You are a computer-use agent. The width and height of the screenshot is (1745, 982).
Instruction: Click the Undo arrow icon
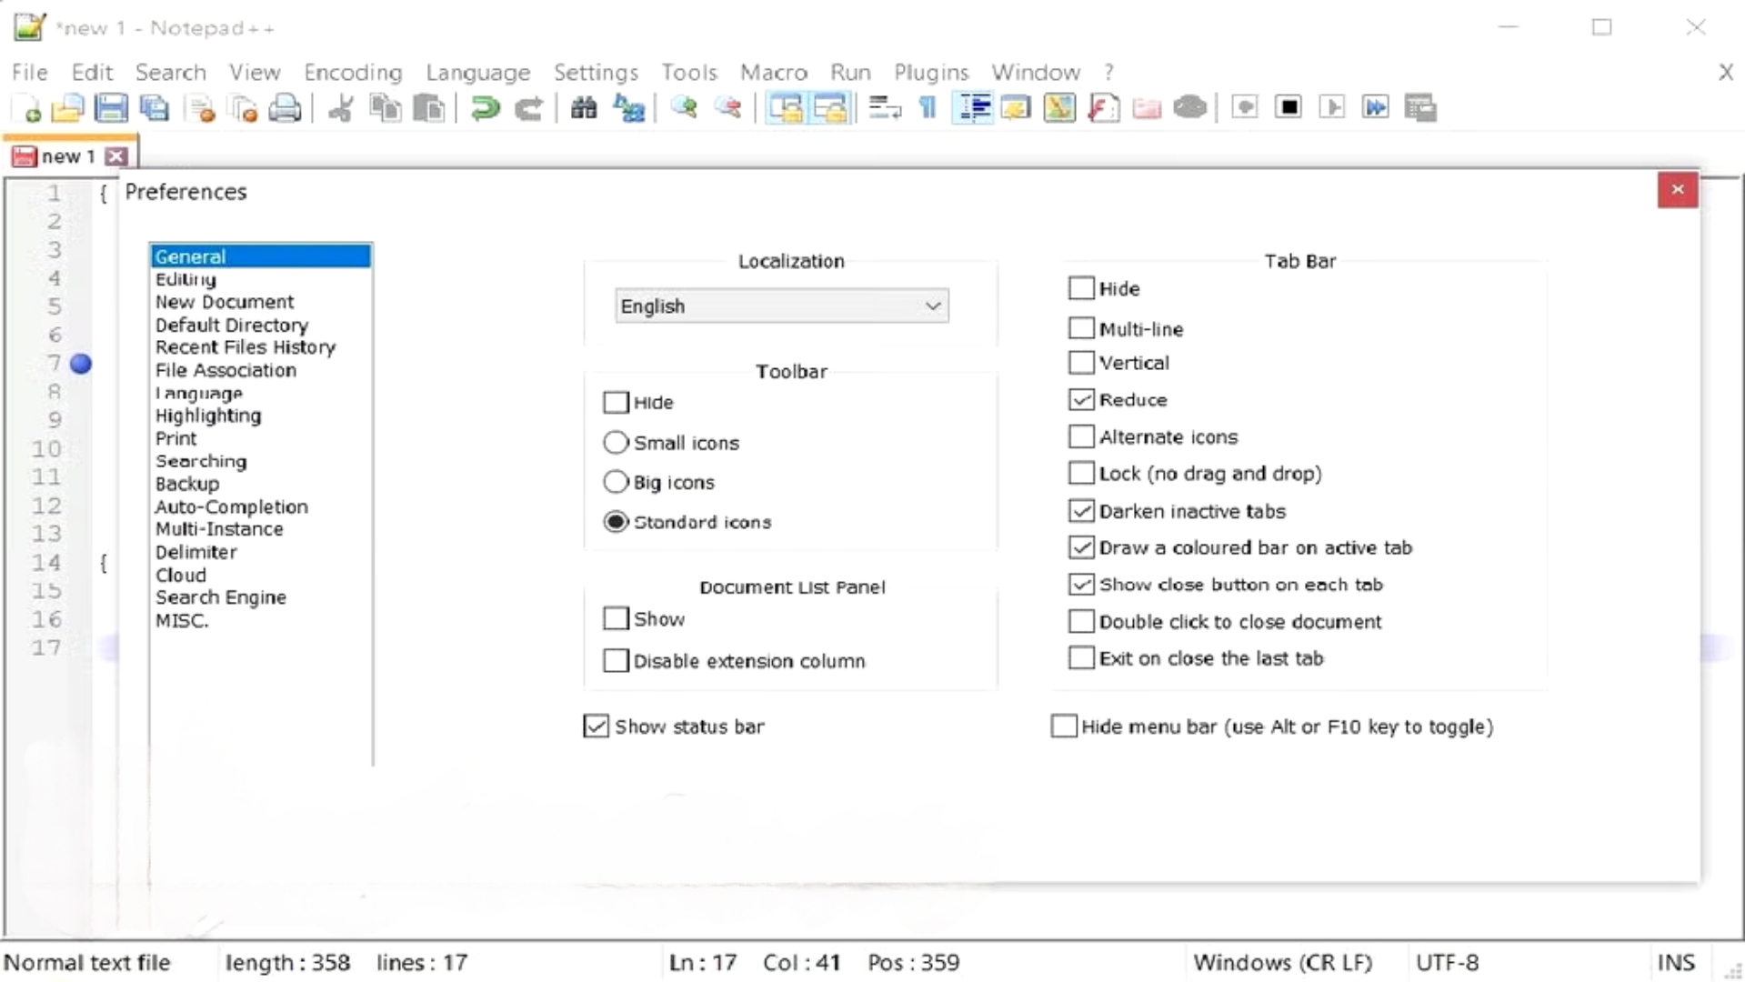point(483,108)
